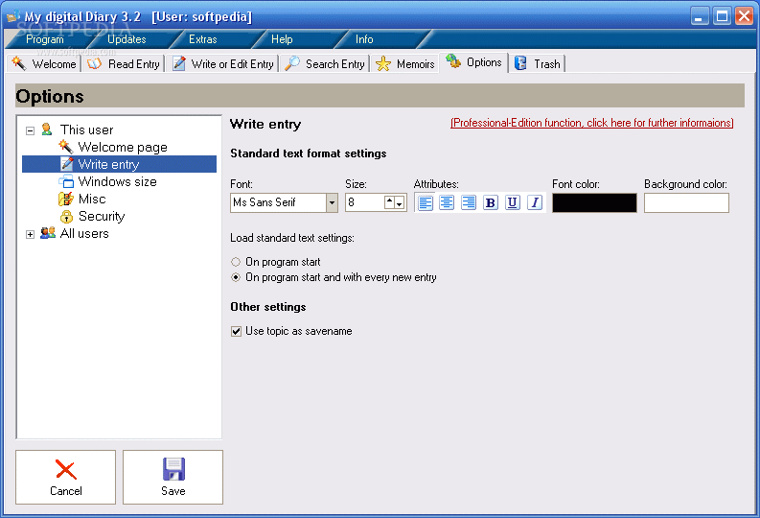Click the center align attribute icon
The width and height of the screenshot is (760, 518).
(447, 202)
